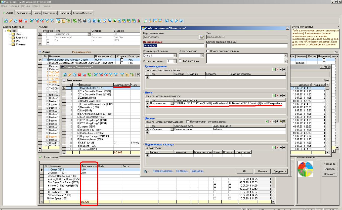342x210 pixels.
Task: Click the red X delete icon in main toolbar
Action: (x=21, y=21)
